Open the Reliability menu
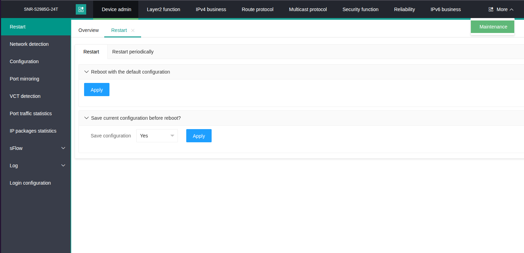524x253 pixels. (x=404, y=9)
